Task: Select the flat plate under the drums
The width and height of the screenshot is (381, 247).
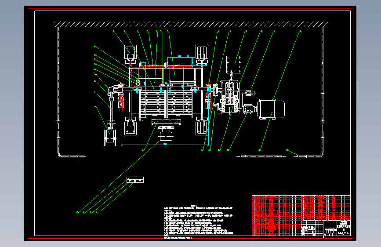Action: coord(166,122)
